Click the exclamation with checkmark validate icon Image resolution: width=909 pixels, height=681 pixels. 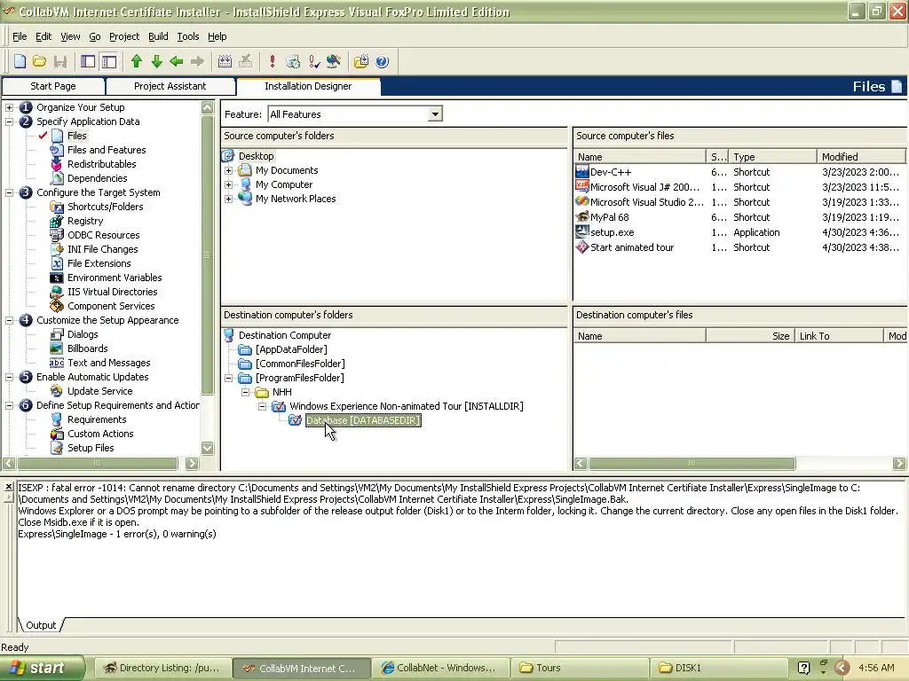coord(313,61)
